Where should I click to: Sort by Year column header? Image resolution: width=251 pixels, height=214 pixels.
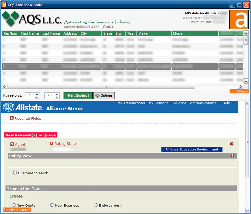click(131, 33)
